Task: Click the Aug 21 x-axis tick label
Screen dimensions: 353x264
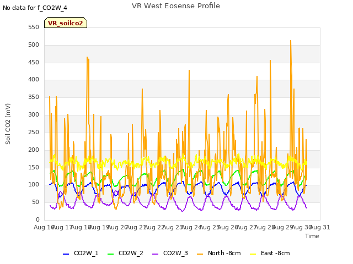Action: (x=136, y=227)
